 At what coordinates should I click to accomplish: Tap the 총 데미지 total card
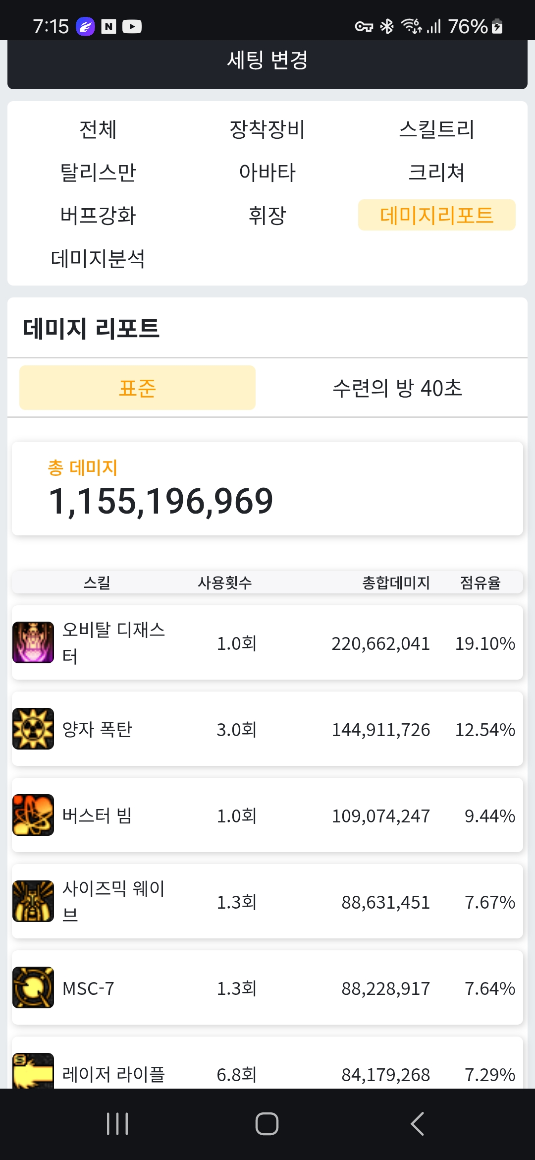pyautogui.click(x=267, y=488)
